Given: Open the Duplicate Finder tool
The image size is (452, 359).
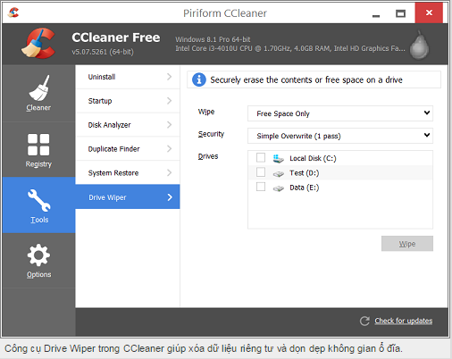Looking at the screenshot, I should point(128,149).
